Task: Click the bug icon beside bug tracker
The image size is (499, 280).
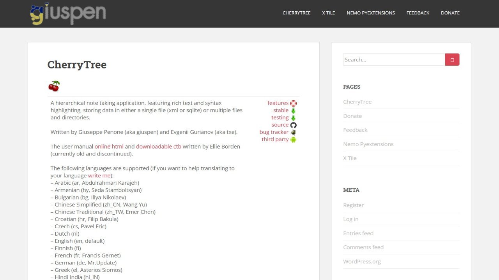Action: (x=293, y=132)
